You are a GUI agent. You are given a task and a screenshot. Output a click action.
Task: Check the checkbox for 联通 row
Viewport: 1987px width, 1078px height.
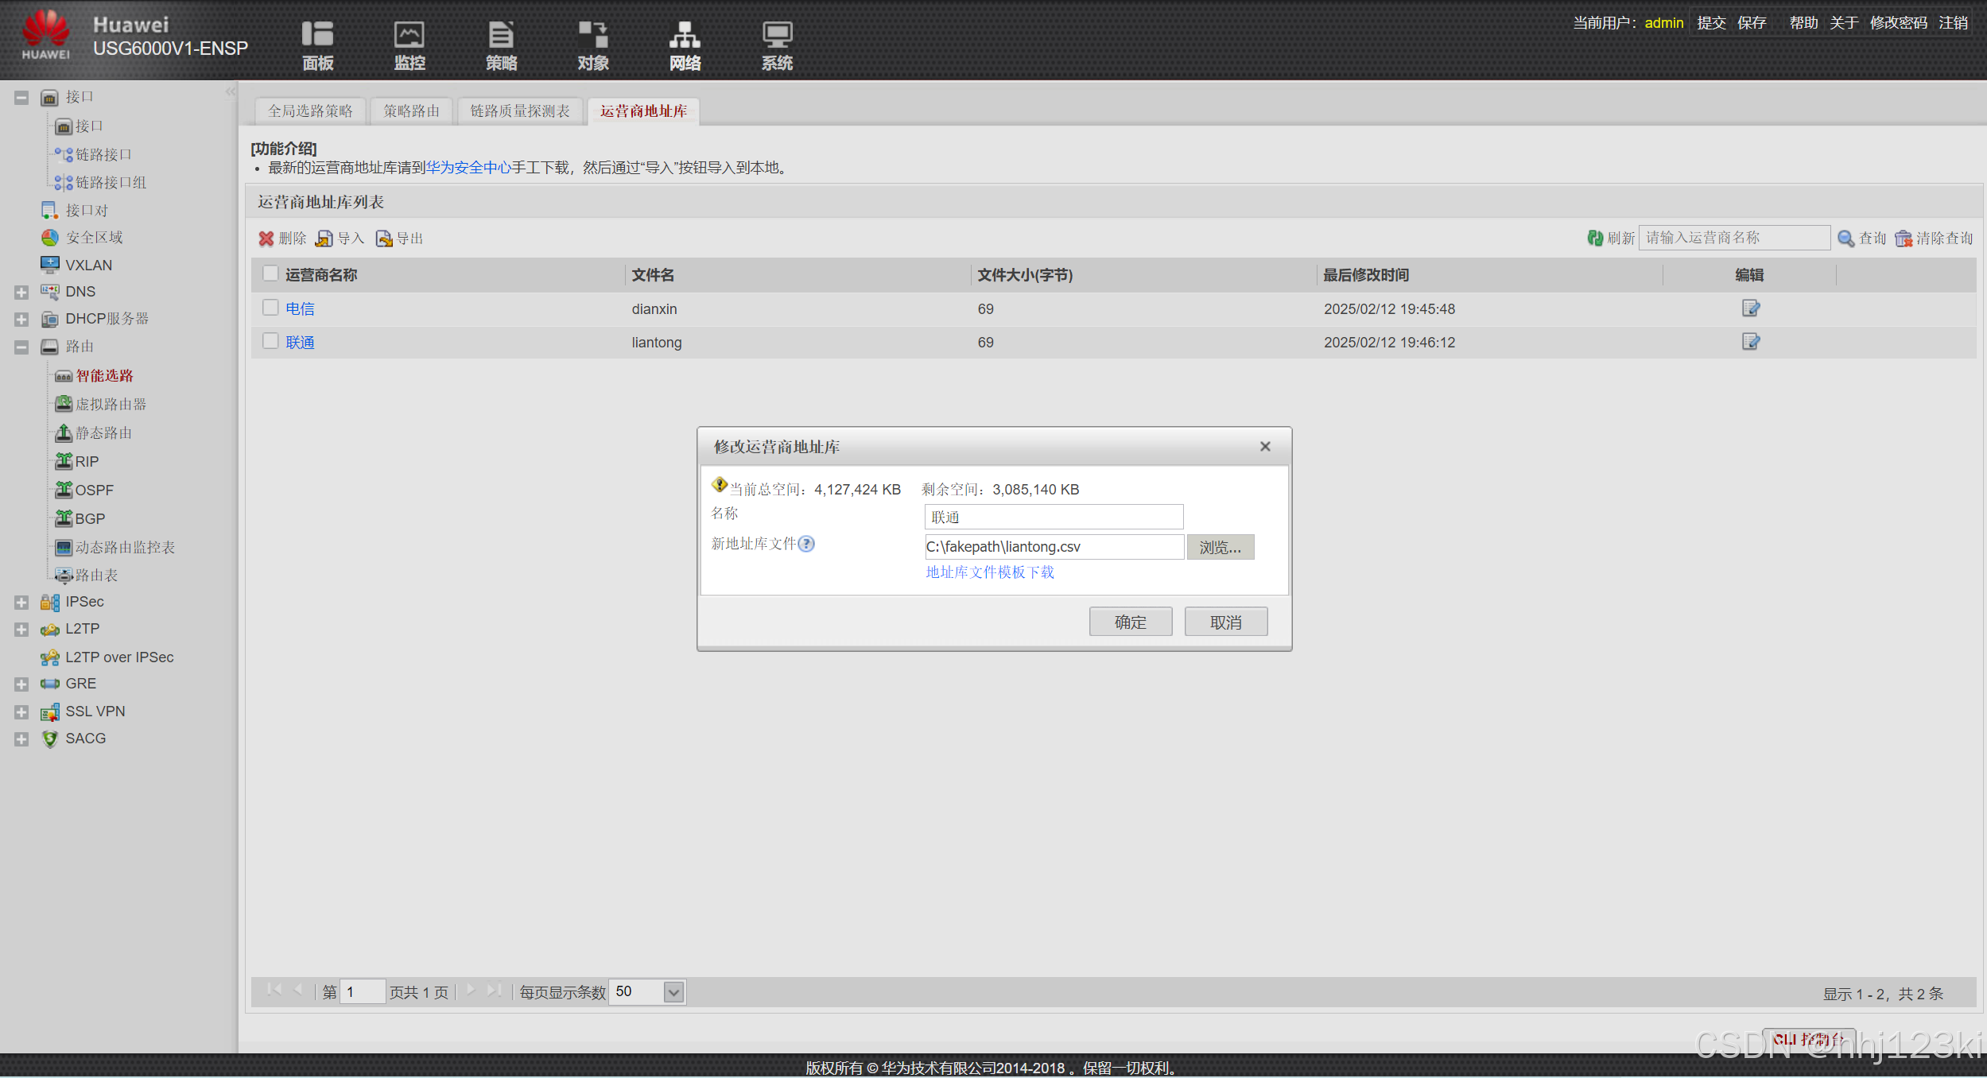[x=270, y=341]
